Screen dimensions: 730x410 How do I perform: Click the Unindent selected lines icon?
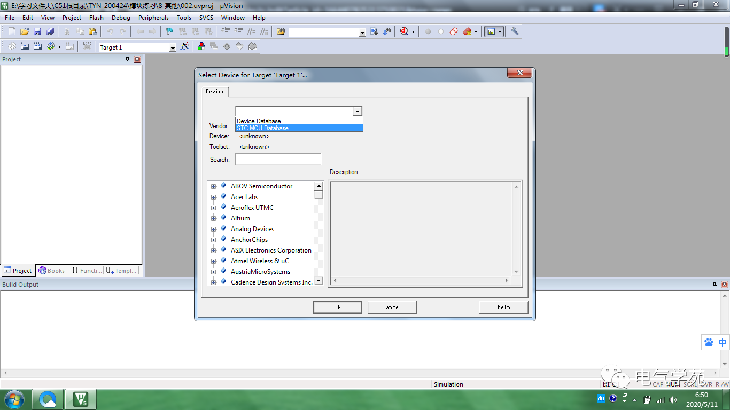click(239, 31)
